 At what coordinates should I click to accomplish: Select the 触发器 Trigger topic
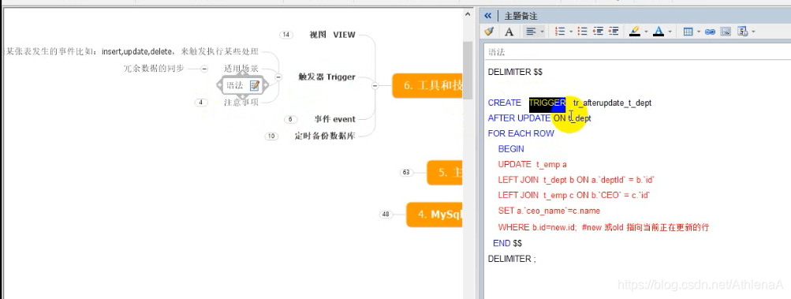click(327, 77)
